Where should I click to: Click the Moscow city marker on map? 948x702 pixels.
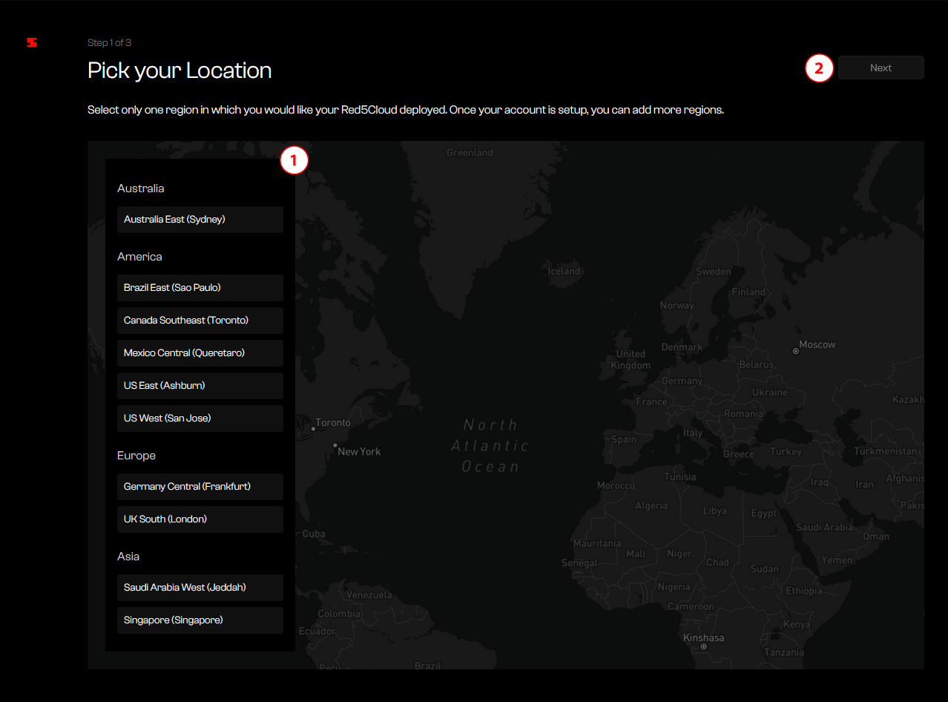click(796, 350)
